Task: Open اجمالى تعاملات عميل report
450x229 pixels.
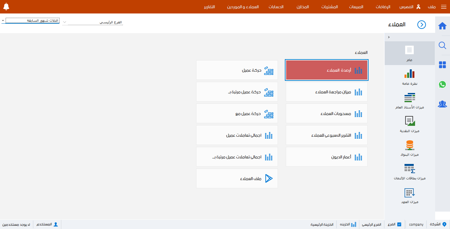Action: (x=237, y=135)
